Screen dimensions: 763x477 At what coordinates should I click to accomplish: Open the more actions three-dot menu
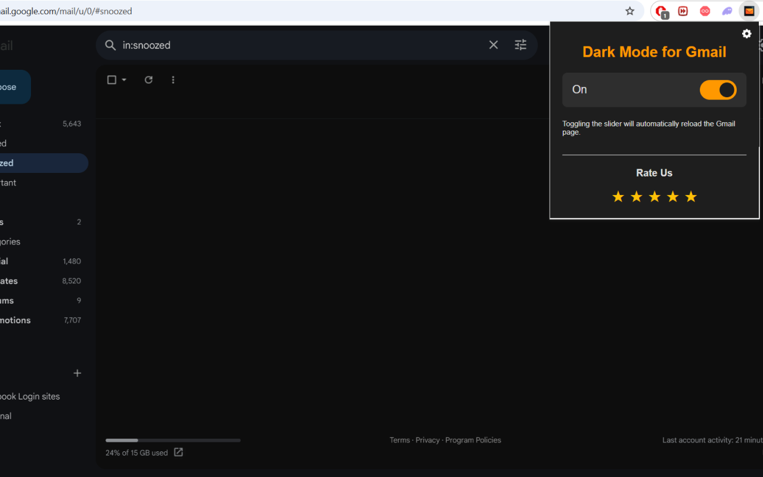pyautogui.click(x=173, y=79)
